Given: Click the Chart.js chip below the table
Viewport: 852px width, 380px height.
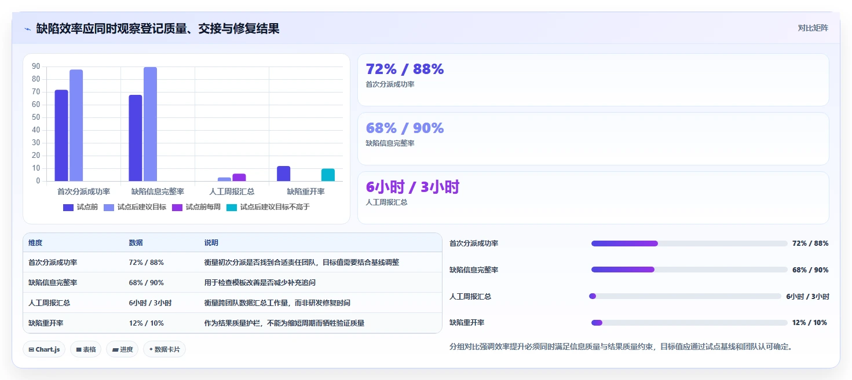Looking at the screenshot, I should [44, 349].
